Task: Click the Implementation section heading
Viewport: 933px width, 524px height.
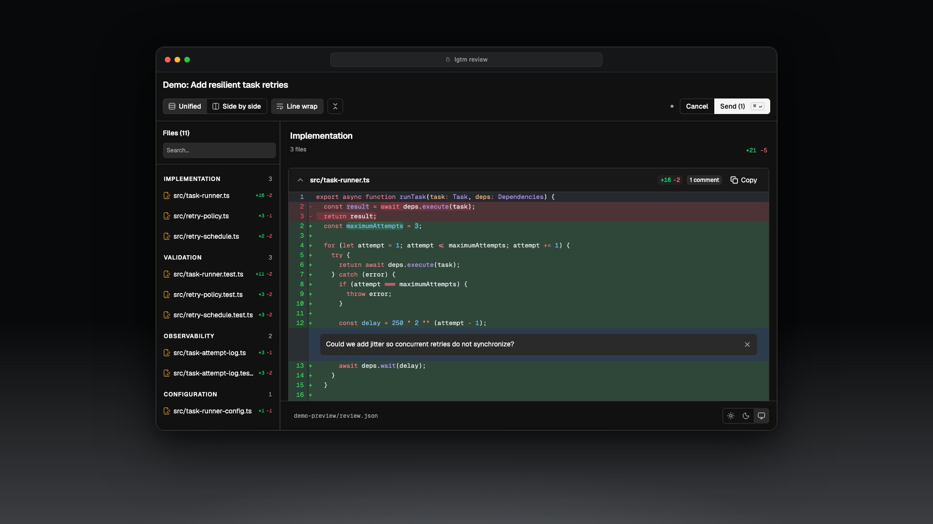Action: coord(321,136)
